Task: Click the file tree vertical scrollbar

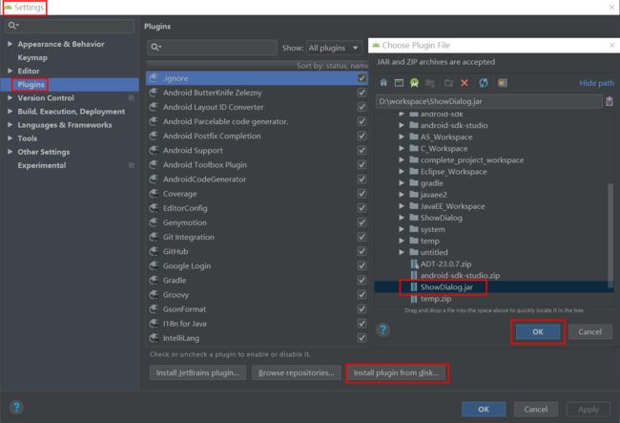Action: tap(610, 235)
